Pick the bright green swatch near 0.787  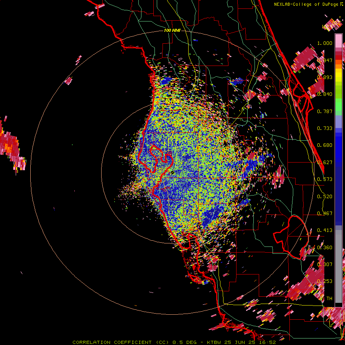pos(338,106)
